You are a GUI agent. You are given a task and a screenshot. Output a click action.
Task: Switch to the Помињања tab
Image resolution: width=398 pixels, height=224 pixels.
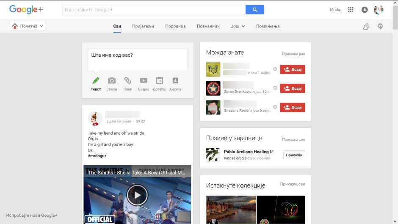coord(268,26)
